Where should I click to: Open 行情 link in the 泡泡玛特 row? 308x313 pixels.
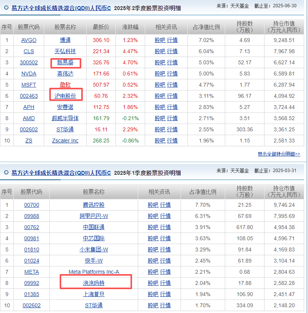[x=165, y=283]
